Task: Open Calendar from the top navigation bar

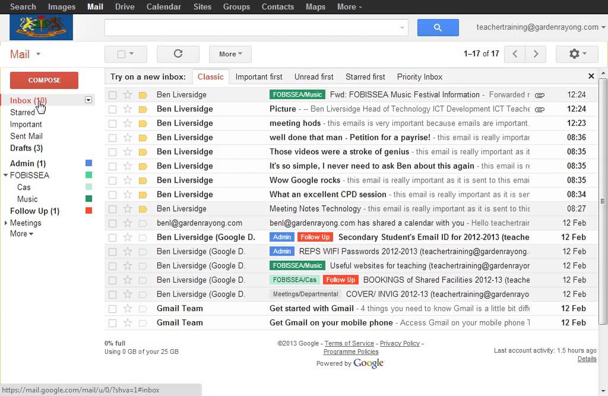Action: pyautogui.click(x=164, y=7)
